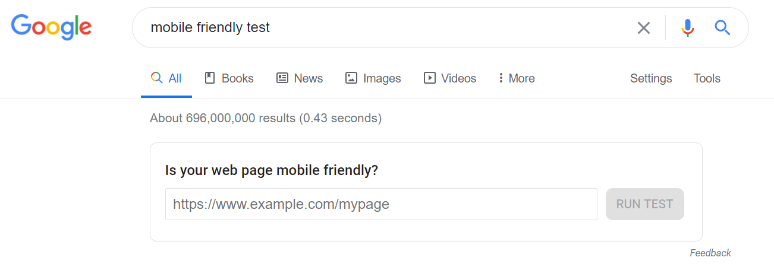Open the Settings dropdown
Image resolution: width=774 pixels, height=270 pixels.
tap(651, 78)
